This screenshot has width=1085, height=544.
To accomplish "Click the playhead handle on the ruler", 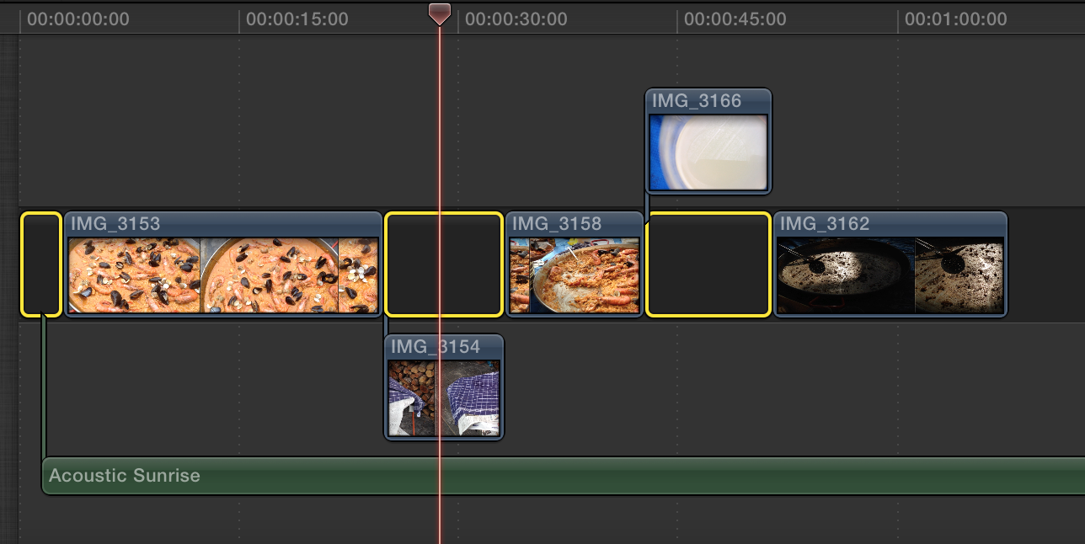I will 440,14.
